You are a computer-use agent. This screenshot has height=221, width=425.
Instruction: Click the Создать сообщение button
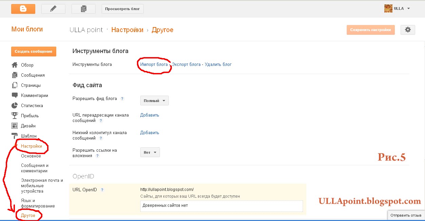click(x=34, y=51)
